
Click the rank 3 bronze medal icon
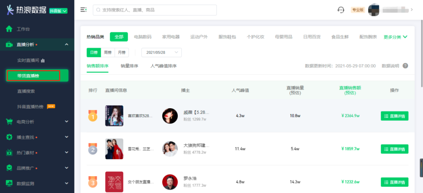coord(92,182)
